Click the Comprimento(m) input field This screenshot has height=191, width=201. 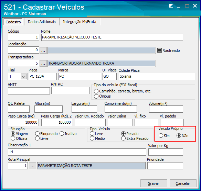[x=121, y=109]
